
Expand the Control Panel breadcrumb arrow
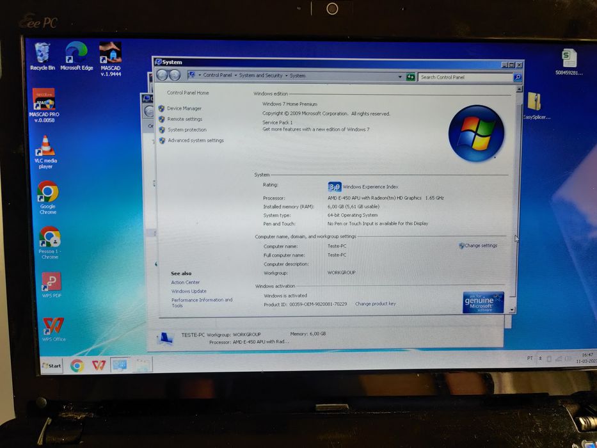tap(235, 76)
